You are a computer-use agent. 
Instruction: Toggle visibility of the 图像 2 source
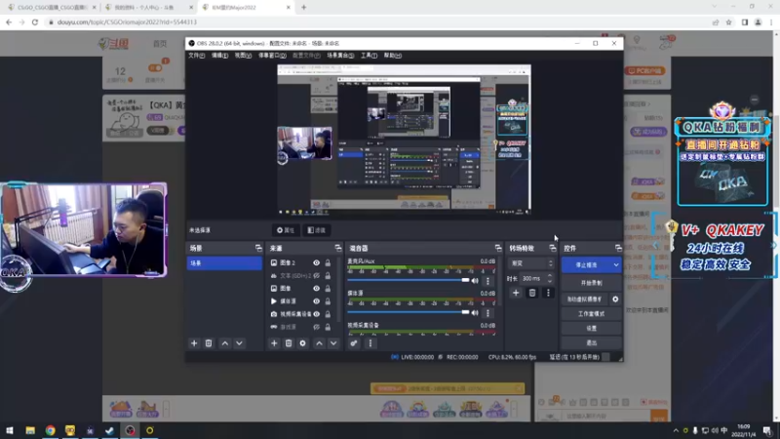(316, 262)
